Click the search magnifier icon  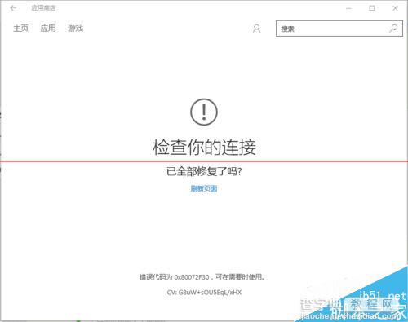(393, 28)
